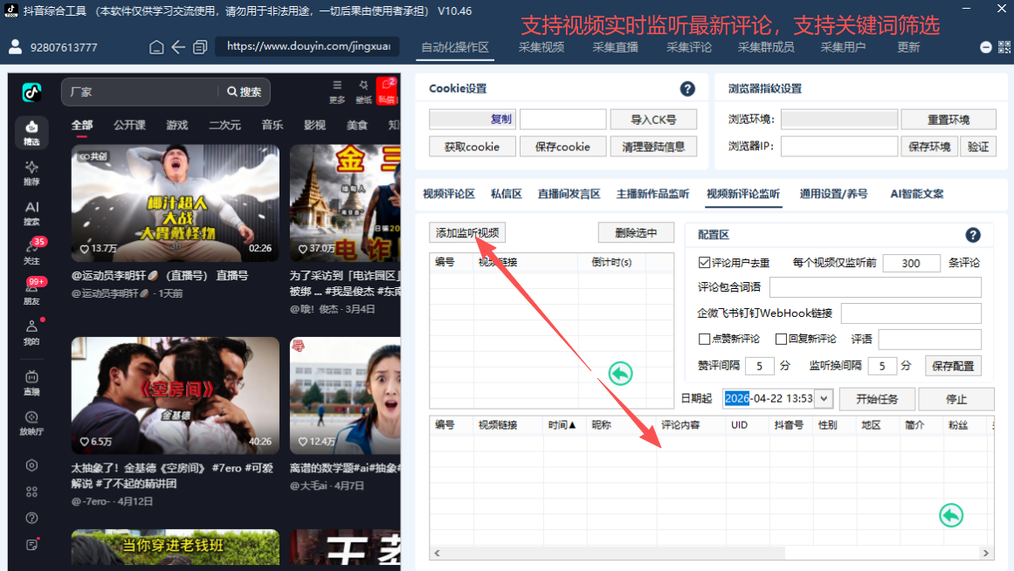Enable the 回复新评论 checkbox

tap(781, 339)
